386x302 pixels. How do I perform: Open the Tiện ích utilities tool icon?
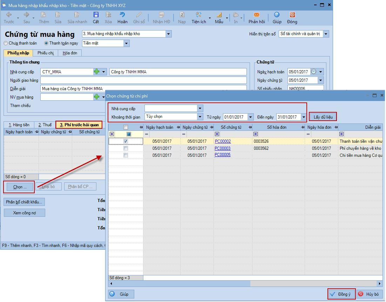point(198,15)
